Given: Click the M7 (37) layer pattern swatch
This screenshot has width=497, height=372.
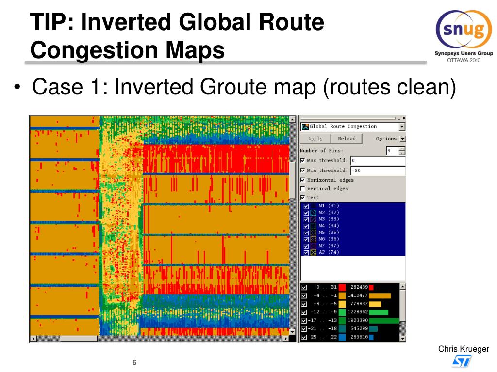Looking at the screenshot, I should click(x=313, y=246).
